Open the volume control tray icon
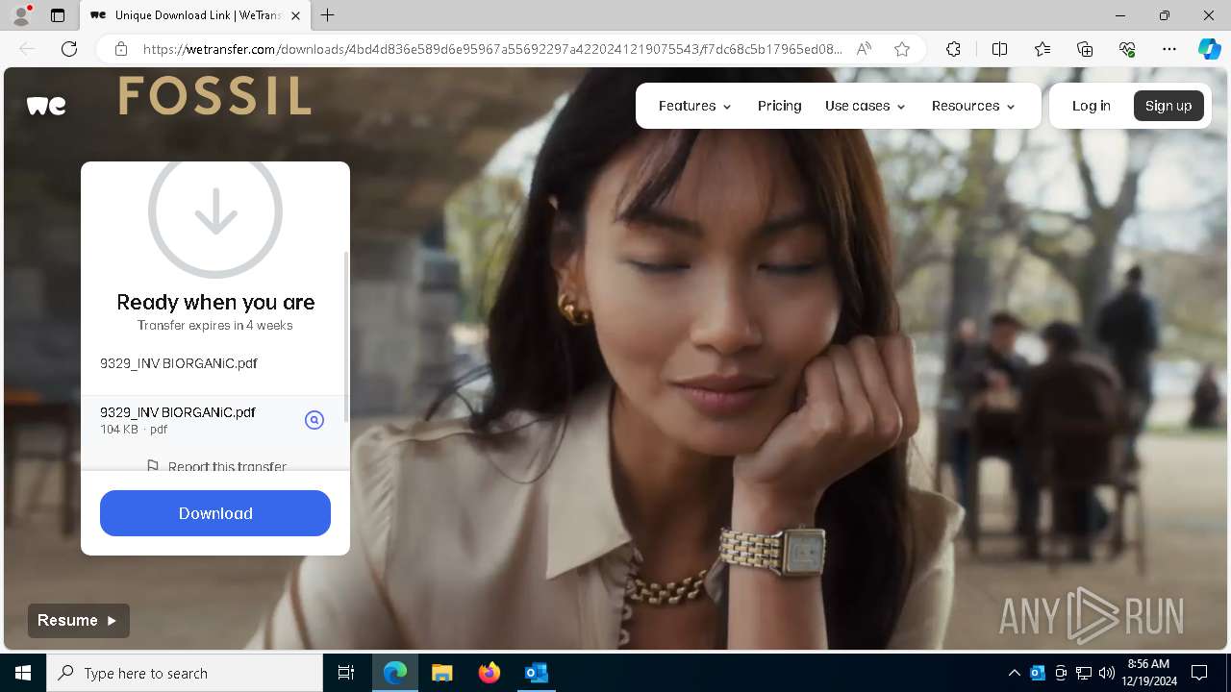Image resolution: width=1231 pixels, height=692 pixels. coord(1106,673)
